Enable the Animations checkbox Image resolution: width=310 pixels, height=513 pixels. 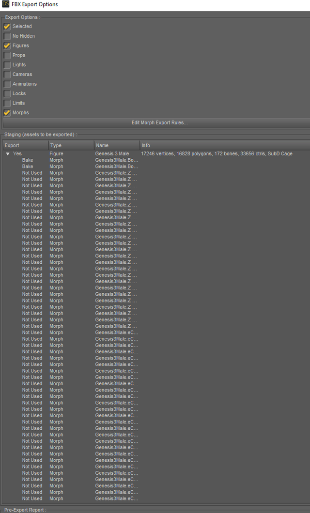(x=7, y=84)
